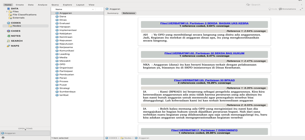Select the Organisasi node row
The width and height of the screenshot is (305, 140).
(x=77, y=68)
